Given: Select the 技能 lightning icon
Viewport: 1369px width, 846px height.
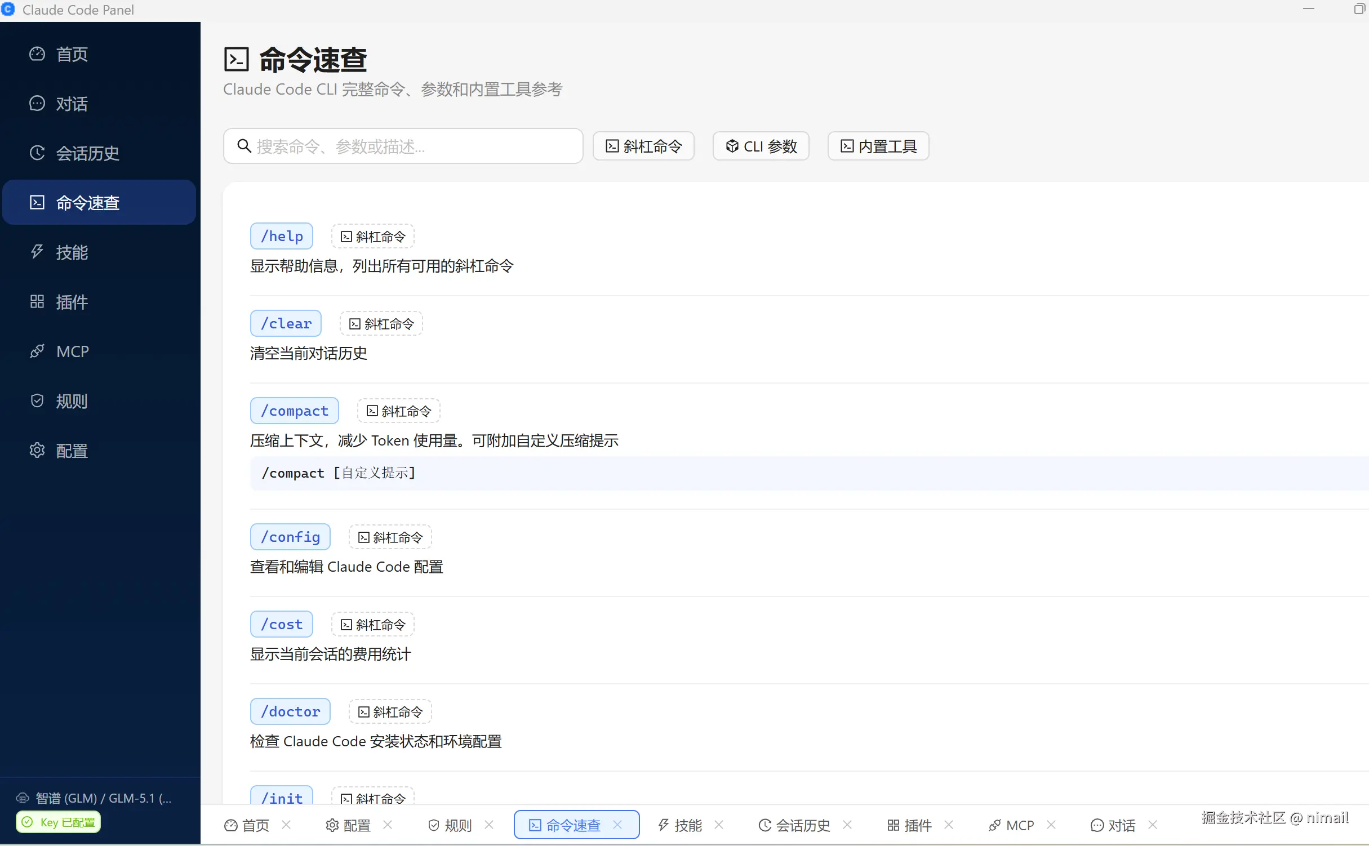Looking at the screenshot, I should pyautogui.click(x=37, y=252).
